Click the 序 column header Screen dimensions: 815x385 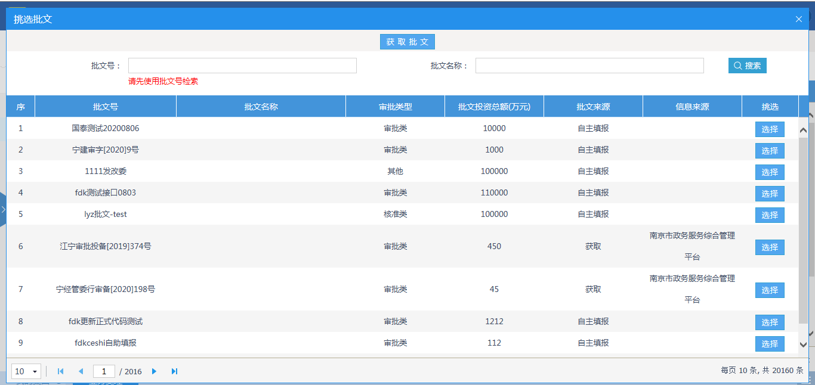(21, 107)
